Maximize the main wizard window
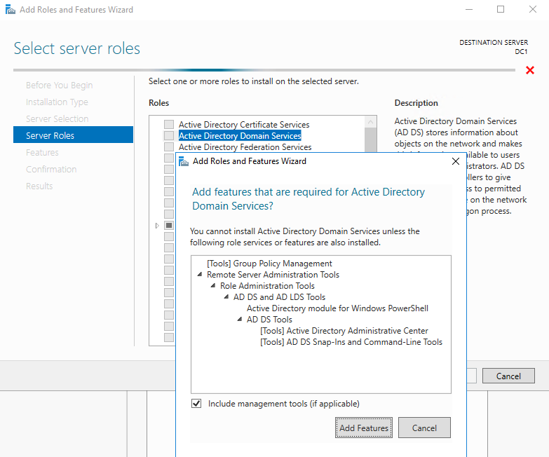Screen dimensions: 549x457 pyautogui.click(x=501, y=10)
